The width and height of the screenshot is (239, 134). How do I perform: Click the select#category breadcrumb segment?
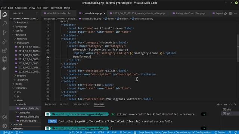[x=142, y=19]
